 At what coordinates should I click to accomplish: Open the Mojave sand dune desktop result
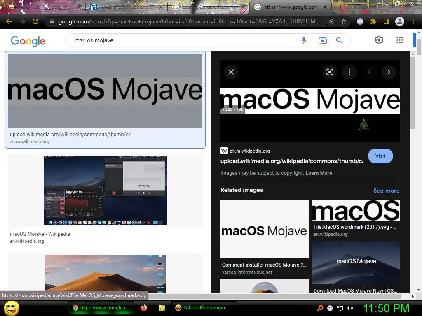coord(105,274)
